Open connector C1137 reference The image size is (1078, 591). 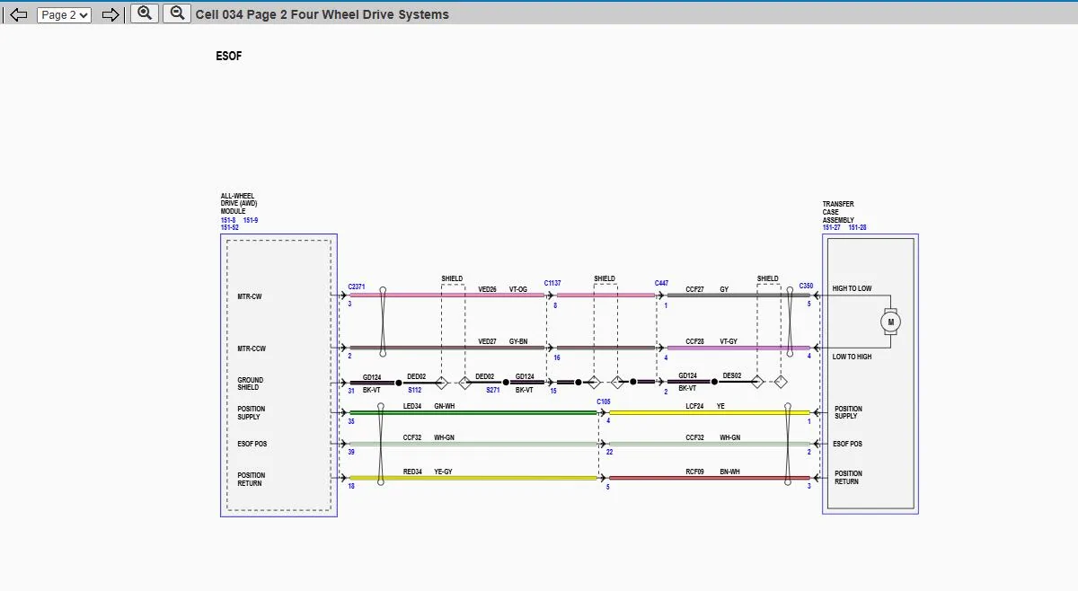552,283
